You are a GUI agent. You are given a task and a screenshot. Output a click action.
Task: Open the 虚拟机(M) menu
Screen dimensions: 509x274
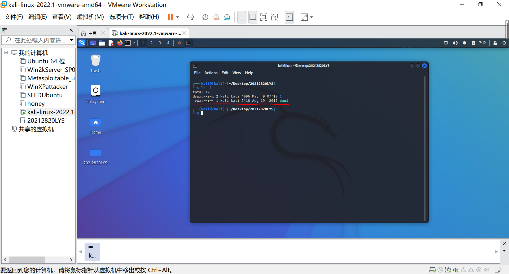tap(90, 17)
